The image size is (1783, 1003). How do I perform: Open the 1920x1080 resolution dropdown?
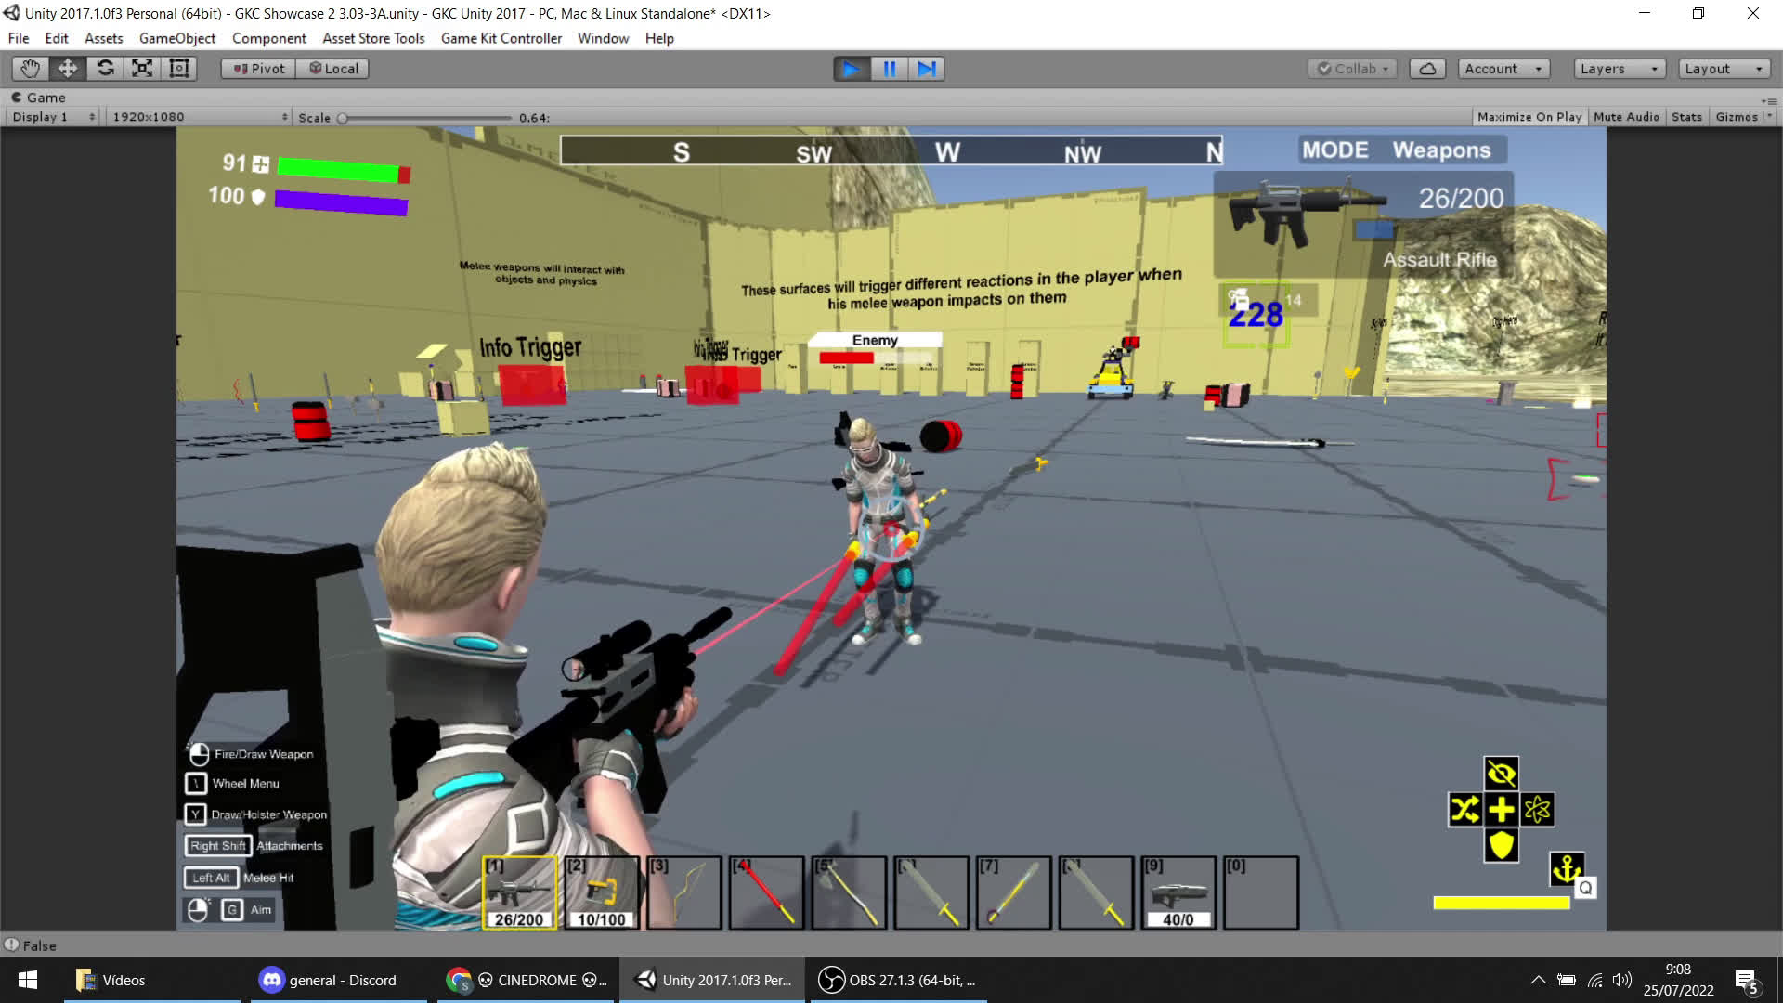[x=199, y=117]
